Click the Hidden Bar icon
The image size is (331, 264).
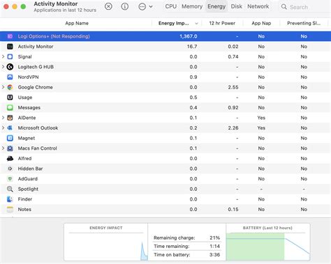click(10, 169)
